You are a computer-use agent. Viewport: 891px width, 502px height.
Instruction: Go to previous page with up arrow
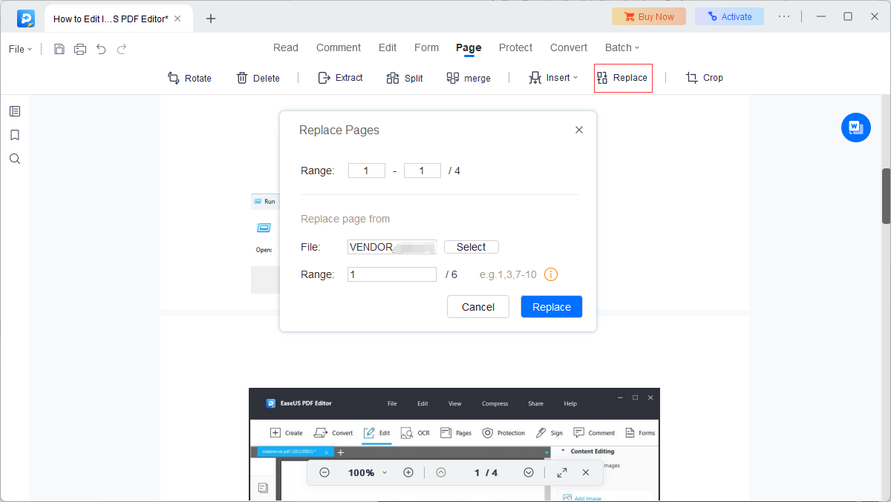click(x=441, y=472)
